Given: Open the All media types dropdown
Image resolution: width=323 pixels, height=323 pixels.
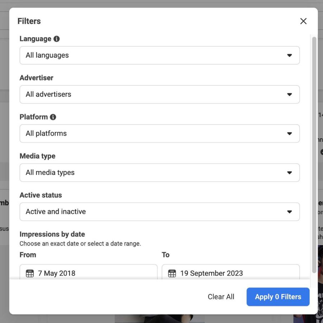Looking at the screenshot, I should point(160,173).
